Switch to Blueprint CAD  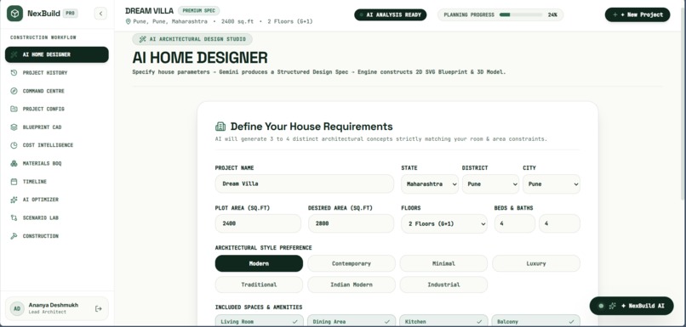57,127
